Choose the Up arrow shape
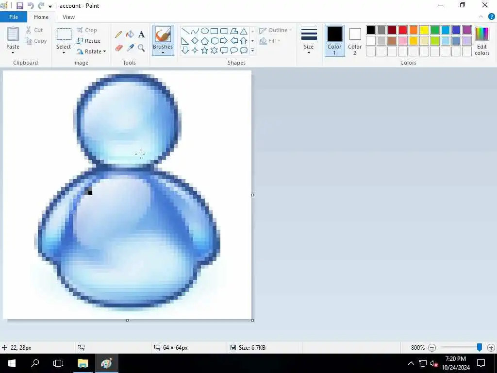The width and height of the screenshot is (497, 373). point(244,41)
